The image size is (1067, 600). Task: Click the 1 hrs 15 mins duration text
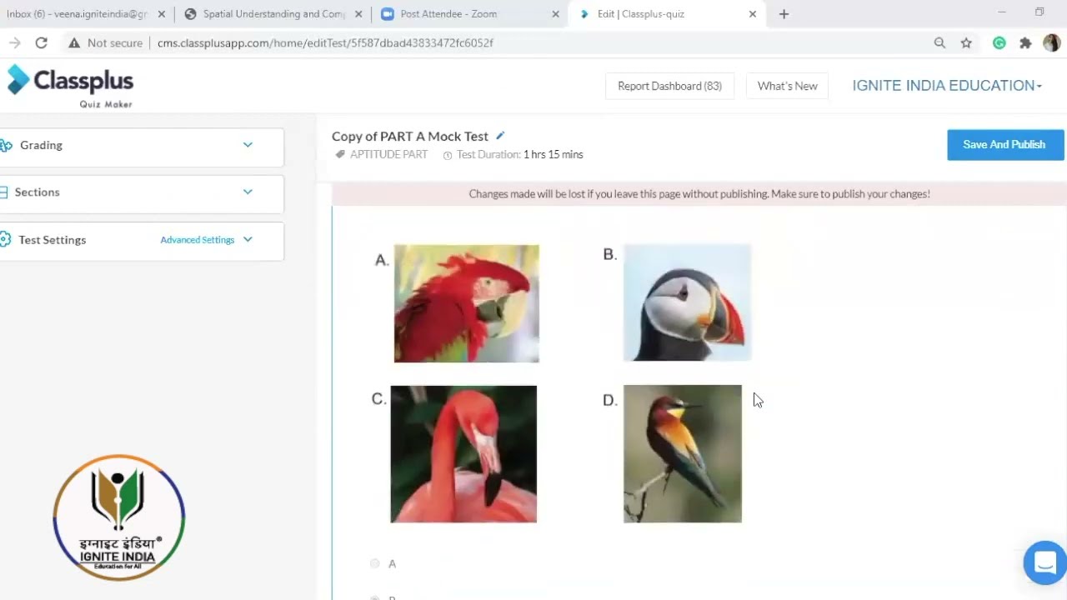[x=554, y=155]
